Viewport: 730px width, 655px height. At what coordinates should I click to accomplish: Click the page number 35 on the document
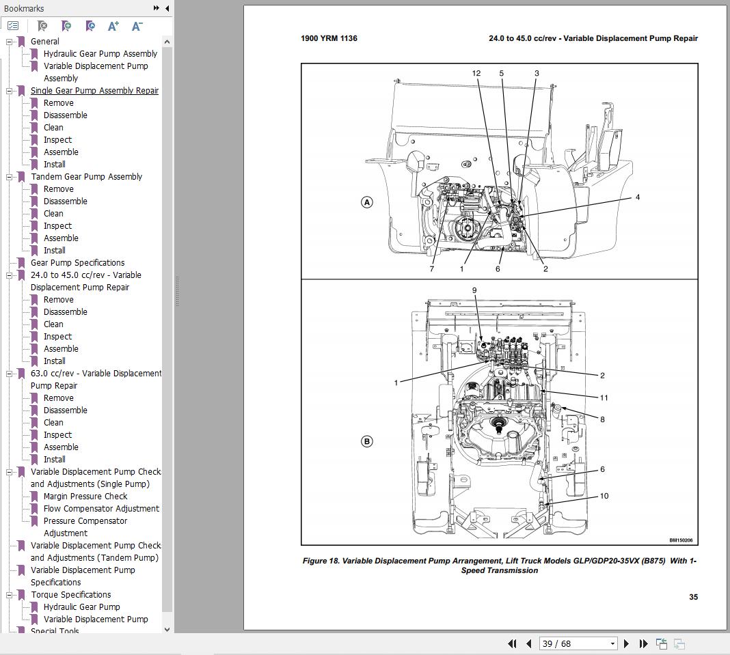693,597
